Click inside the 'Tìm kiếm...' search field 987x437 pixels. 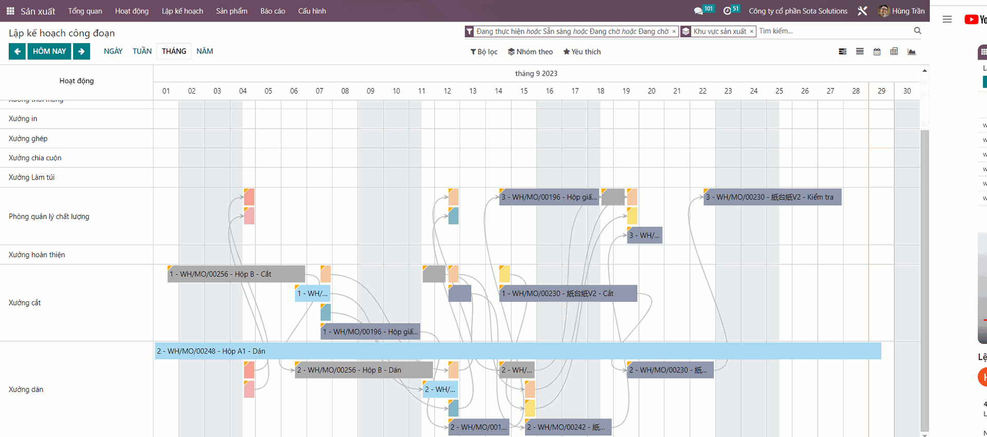pyautogui.click(x=833, y=31)
